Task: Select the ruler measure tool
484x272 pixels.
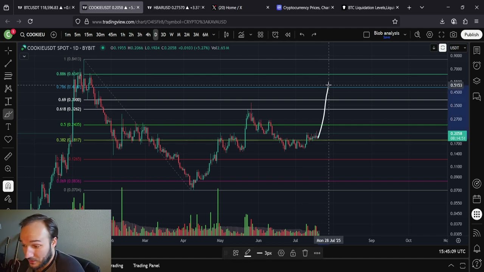Action: pyautogui.click(x=8, y=156)
